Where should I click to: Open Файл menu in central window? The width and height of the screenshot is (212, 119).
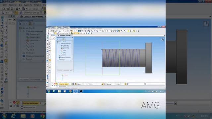49,29
